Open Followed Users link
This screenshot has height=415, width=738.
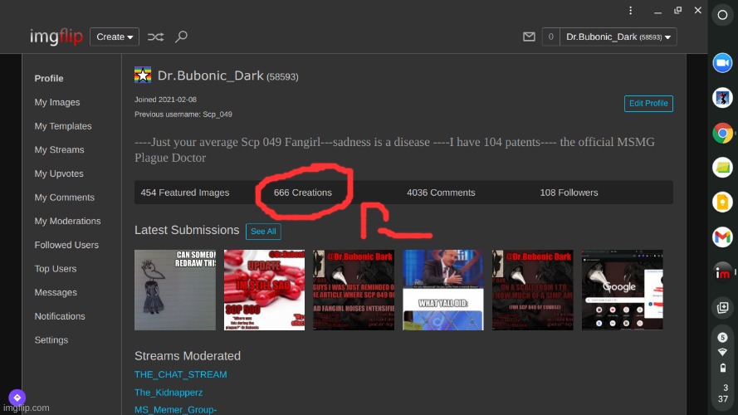[66, 245]
